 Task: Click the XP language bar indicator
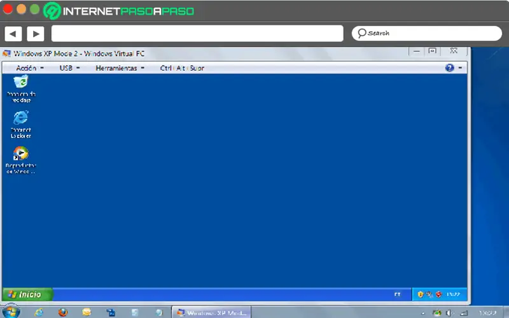click(x=397, y=294)
